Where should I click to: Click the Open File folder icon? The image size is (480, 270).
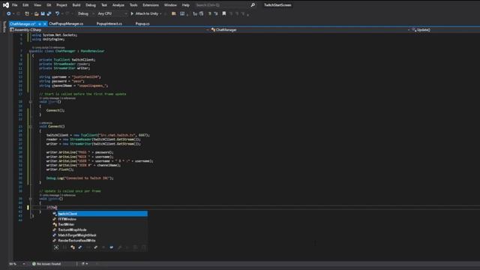point(37,13)
